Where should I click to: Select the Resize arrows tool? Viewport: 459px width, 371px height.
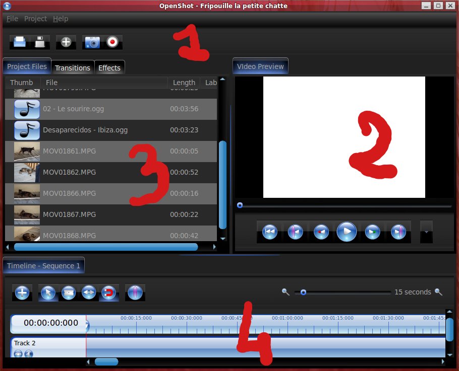89,292
